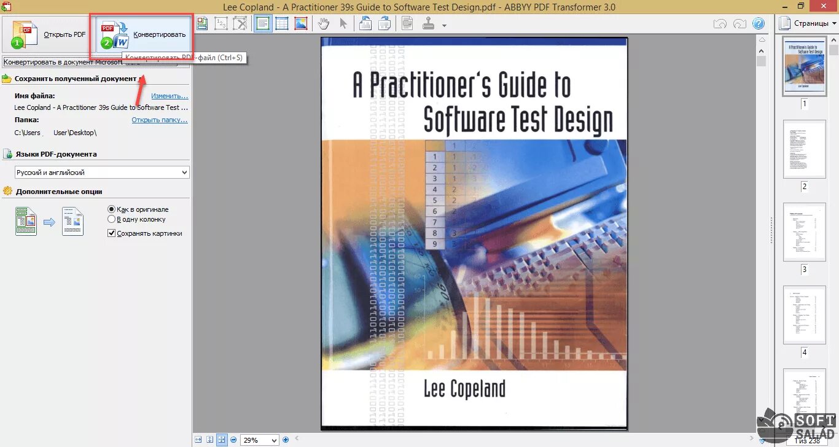The height and width of the screenshot is (447, 839).
Task: Click the rotate page left icon
Action: (x=365, y=24)
